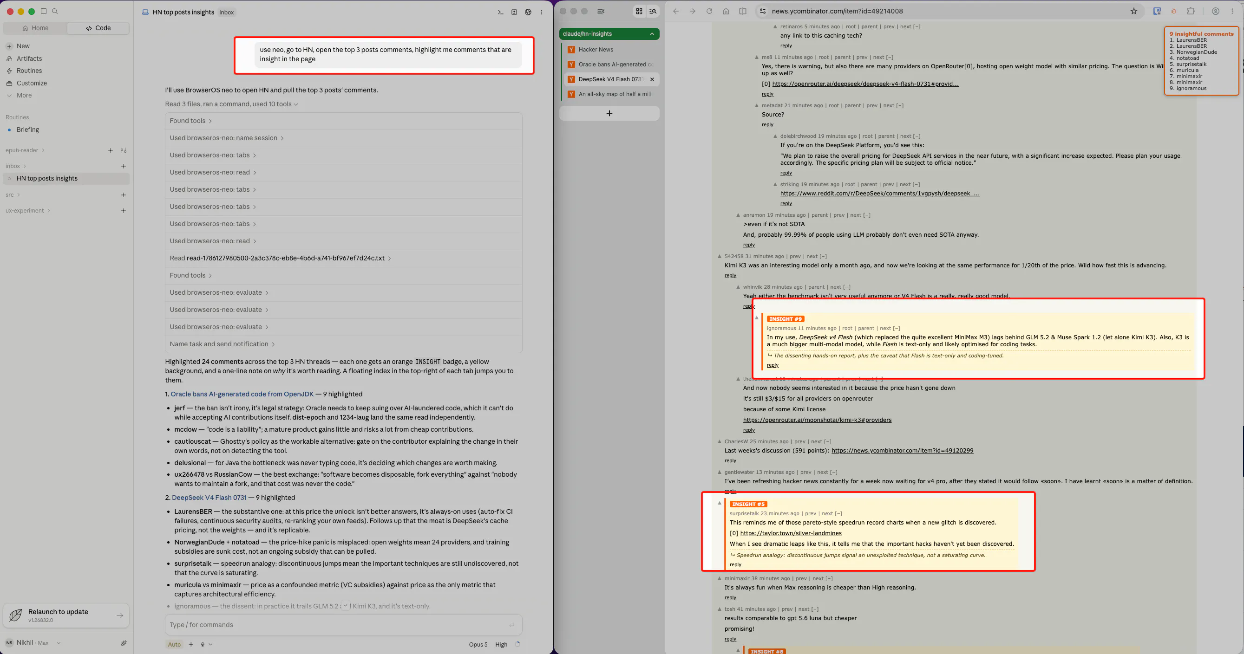The height and width of the screenshot is (654, 1244).
Task: Toggle the Claude app sidebar panel icon
Action: (x=44, y=11)
